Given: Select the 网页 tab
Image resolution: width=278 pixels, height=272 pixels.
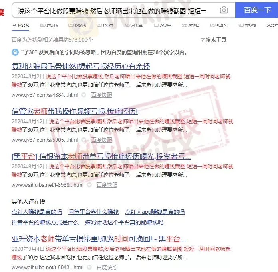Looking at the screenshot, I should click(20, 25).
